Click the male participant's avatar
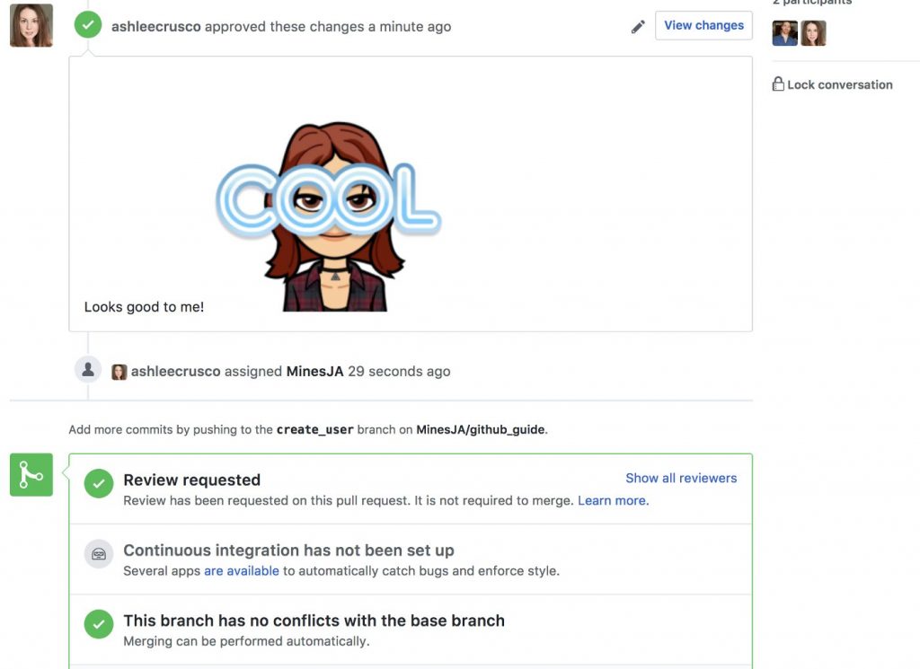The height and width of the screenshot is (669, 920). click(785, 33)
